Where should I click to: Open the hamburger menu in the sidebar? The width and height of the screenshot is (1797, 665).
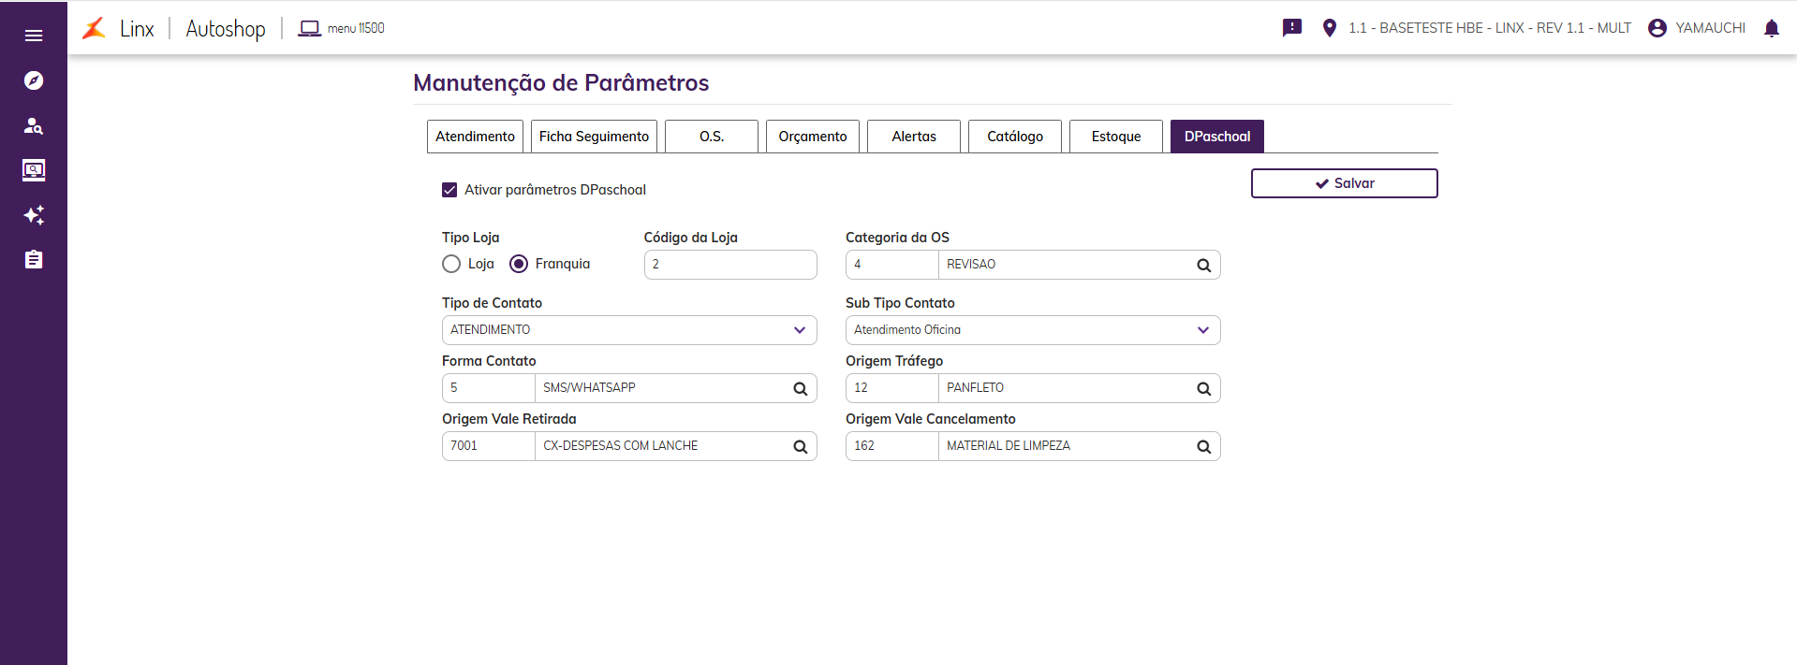34,36
